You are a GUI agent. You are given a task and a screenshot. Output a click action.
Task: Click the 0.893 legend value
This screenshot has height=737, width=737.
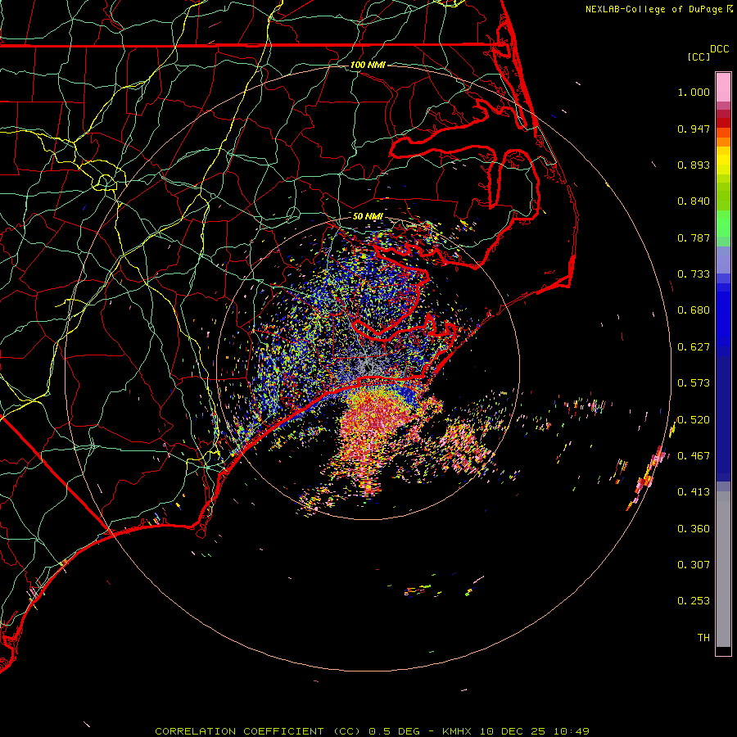[694, 165]
